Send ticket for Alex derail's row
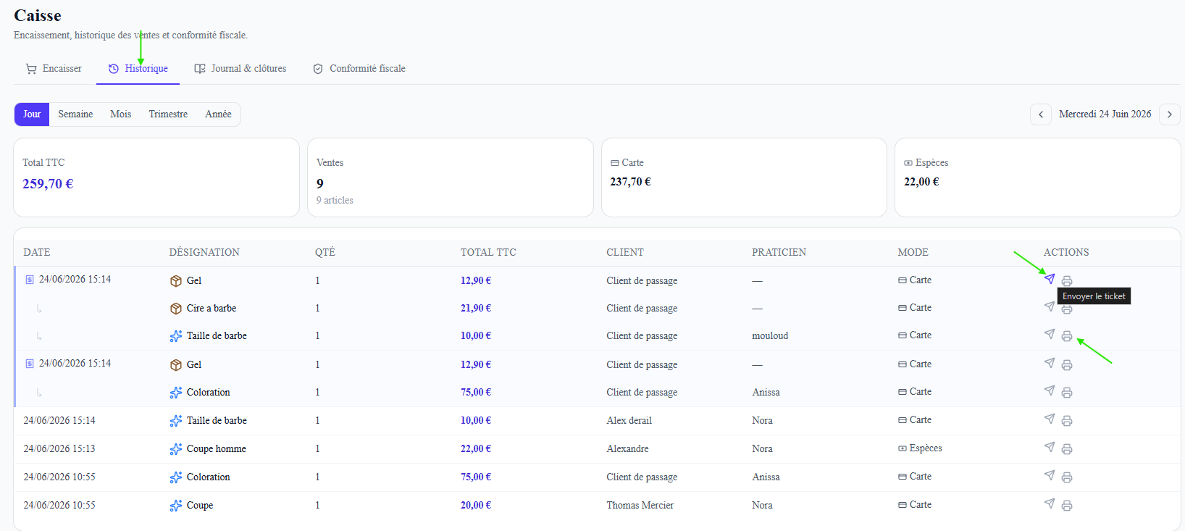The width and height of the screenshot is (1185, 531). (1050, 419)
